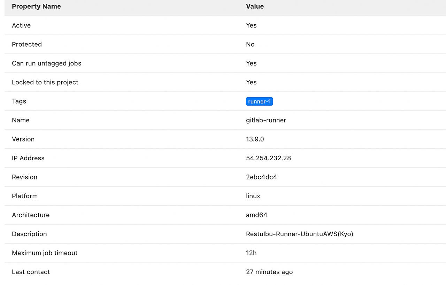Click the Yes value for Active
446x285 pixels.
click(x=251, y=25)
